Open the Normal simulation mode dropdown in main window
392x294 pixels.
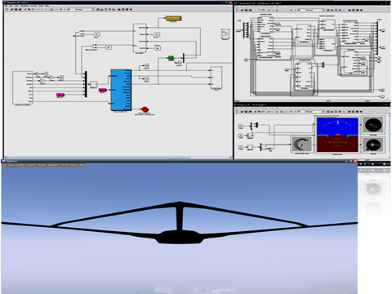pos(85,9)
